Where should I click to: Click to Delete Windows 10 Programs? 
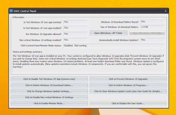[128, 85]
